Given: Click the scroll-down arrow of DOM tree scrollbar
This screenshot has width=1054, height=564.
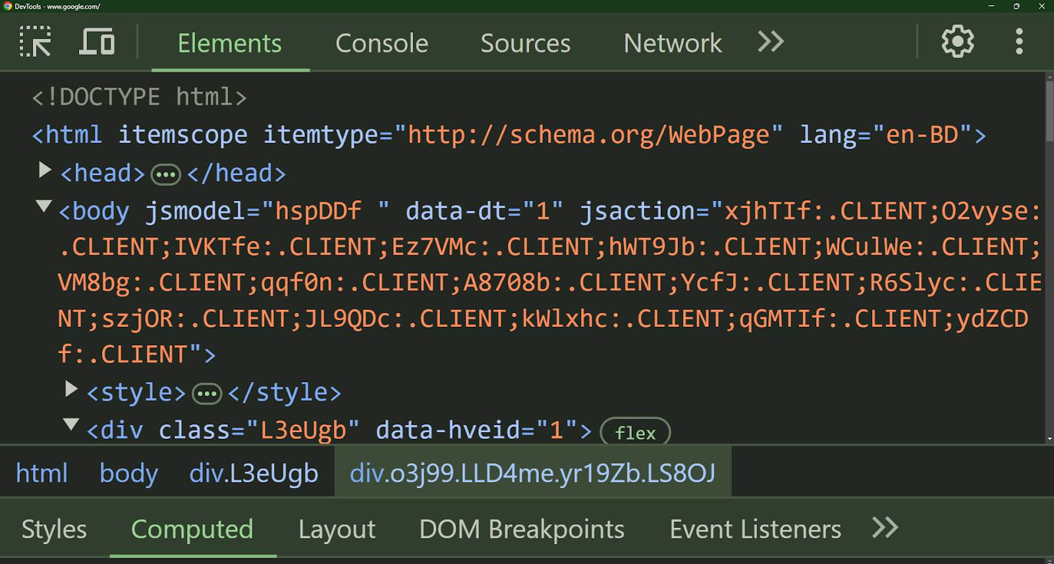Looking at the screenshot, I should pyautogui.click(x=1049, y=439).
